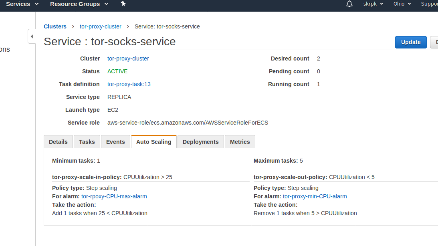Click the Update service button
This screenshot has width=438, height=246.
click(410, 42)
